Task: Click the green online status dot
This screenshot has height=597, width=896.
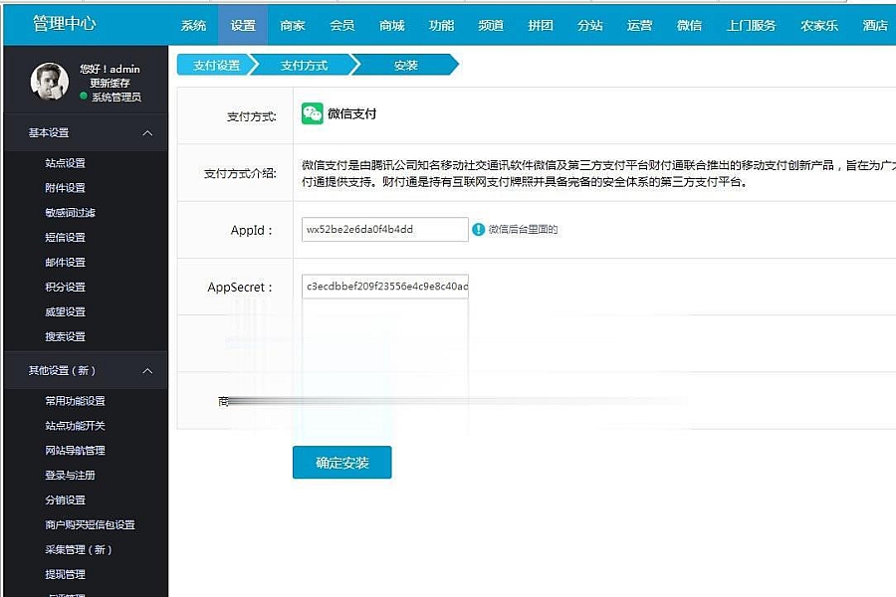Action: 84,96
